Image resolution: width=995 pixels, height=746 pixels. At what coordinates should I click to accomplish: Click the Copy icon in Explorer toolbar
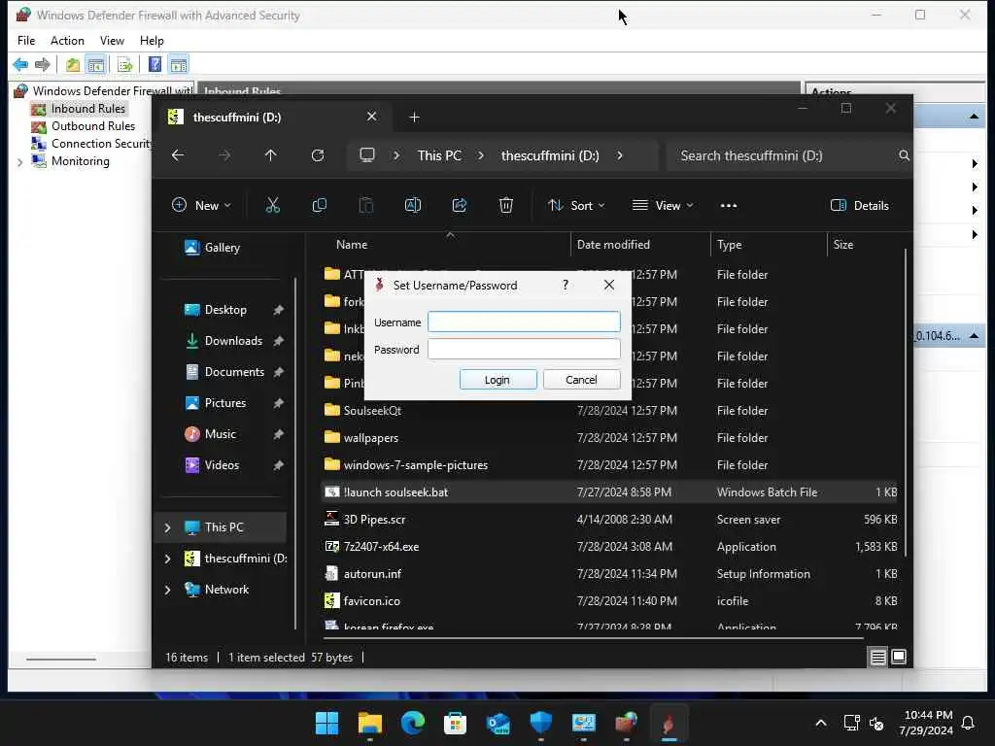pos(319,205)
